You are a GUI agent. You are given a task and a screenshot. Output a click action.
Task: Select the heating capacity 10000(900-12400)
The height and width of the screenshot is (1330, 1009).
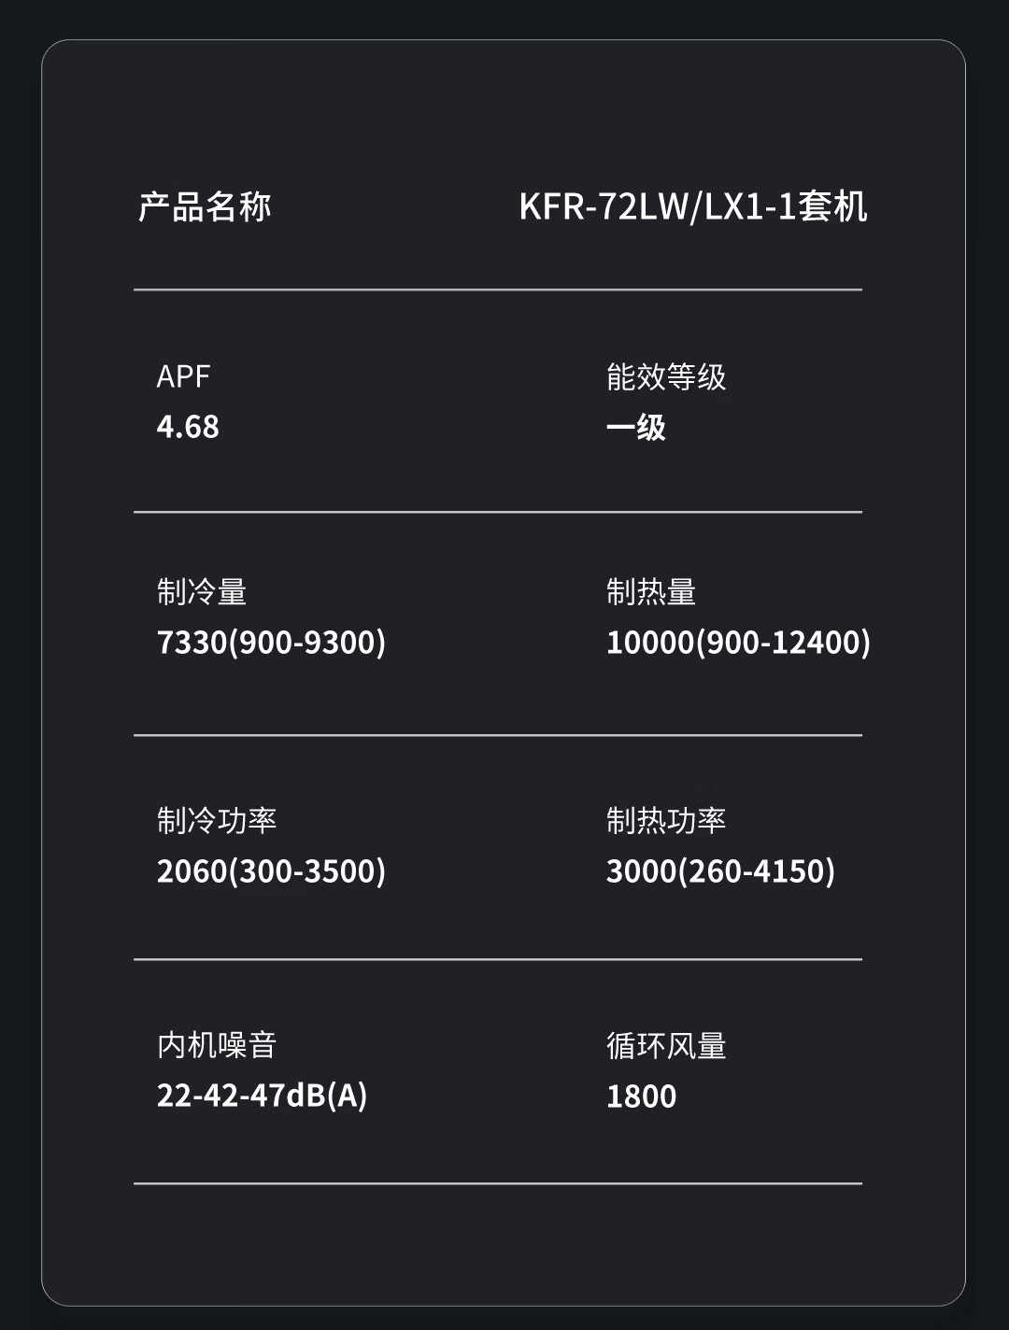tap(738, 643)
